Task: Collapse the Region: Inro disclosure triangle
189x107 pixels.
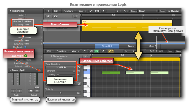Action: click(x=10, y=11)
